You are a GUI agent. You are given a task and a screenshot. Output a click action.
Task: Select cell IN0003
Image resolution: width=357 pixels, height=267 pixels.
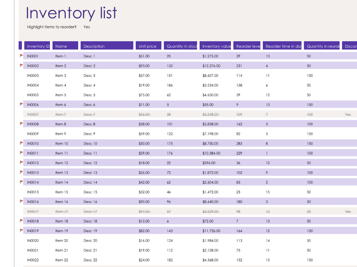pos(33,75)
